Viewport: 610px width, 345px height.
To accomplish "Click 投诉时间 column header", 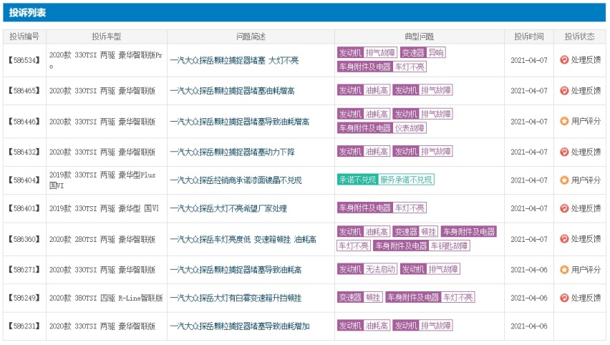I will (529, 37).
